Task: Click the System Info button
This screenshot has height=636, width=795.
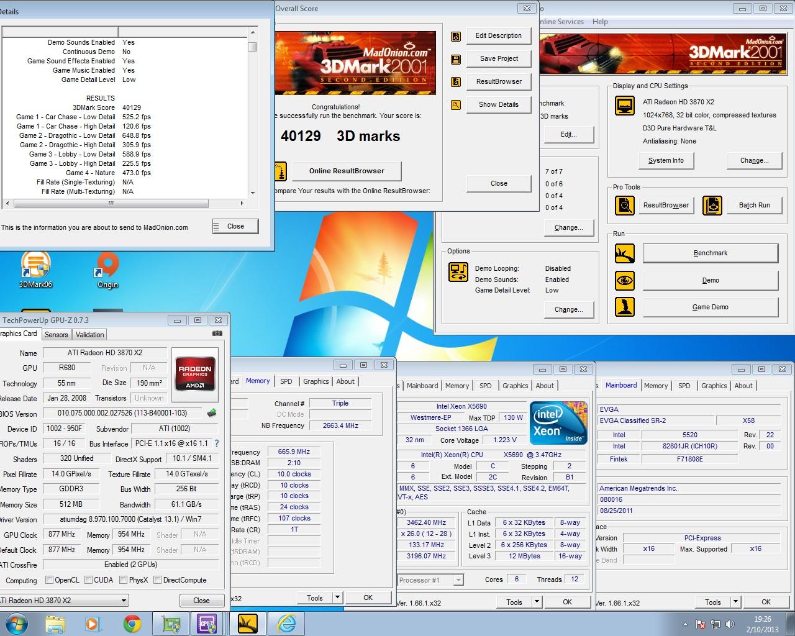Action: tap(666, 161)
